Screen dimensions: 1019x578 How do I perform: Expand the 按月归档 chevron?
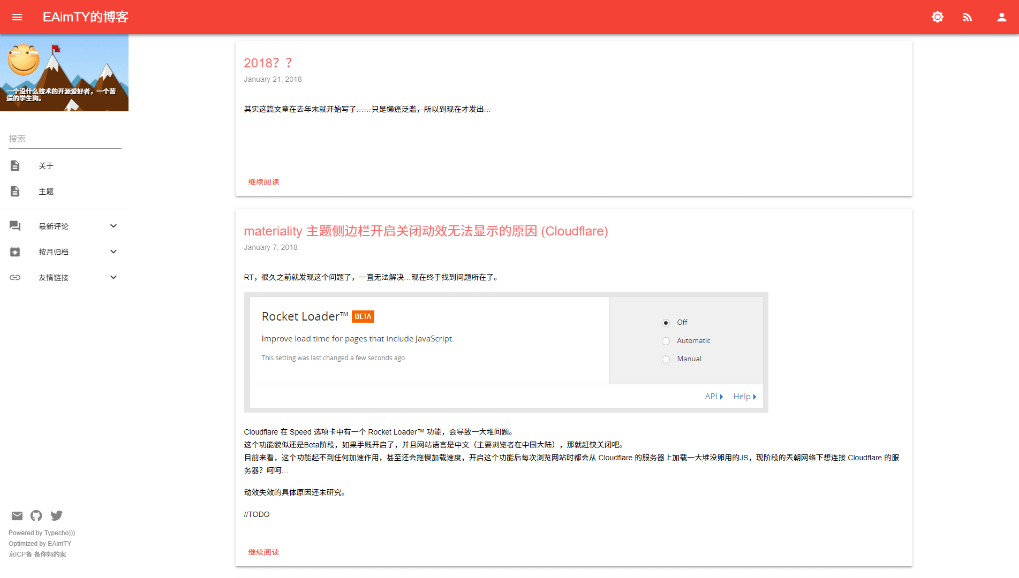114,252
